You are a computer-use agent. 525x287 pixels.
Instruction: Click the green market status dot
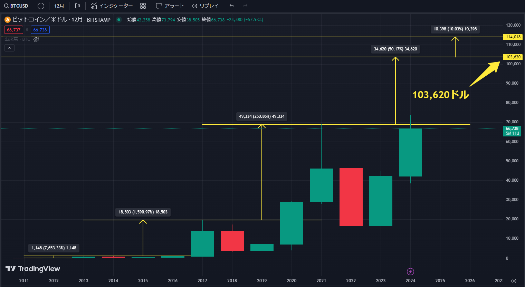(x=119, y=20)
